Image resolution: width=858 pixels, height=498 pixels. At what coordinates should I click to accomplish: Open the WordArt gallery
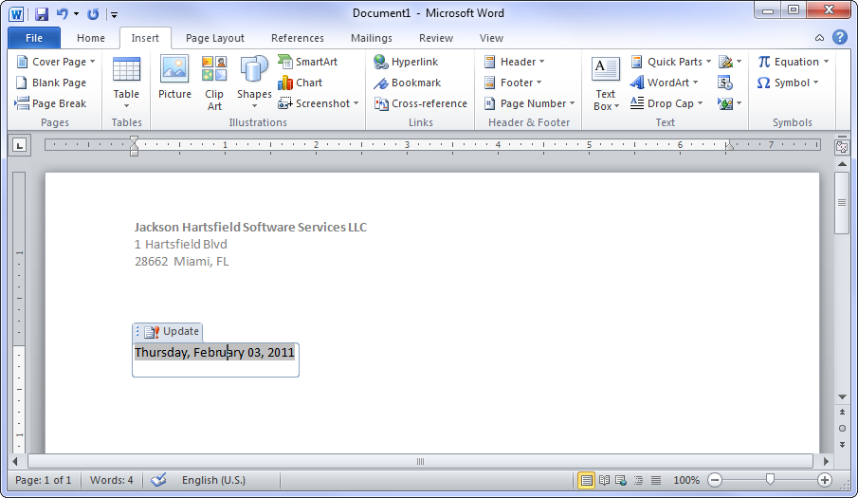[665, 83]
